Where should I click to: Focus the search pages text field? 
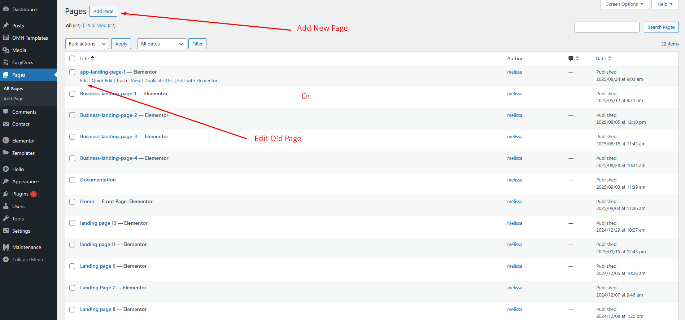click(x=607, y=27)
